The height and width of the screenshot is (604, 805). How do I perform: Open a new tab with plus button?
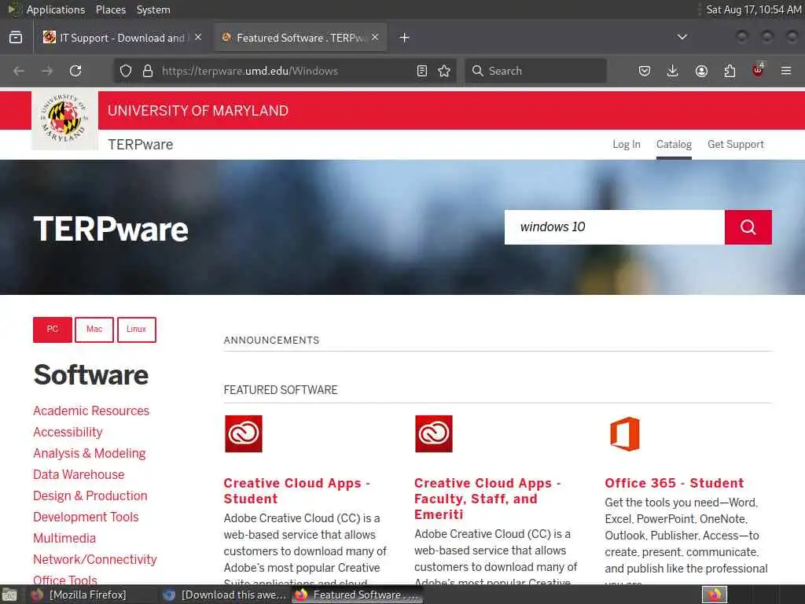click(405, 38)
